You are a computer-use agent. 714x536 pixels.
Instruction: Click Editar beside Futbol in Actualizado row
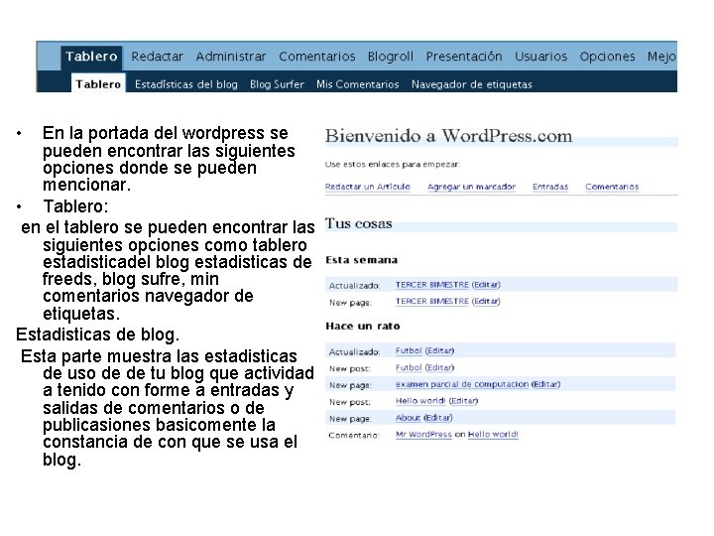[439, 350]
